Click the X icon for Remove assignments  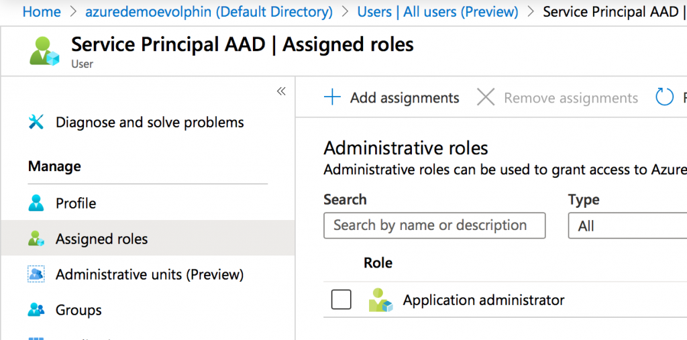point(486,97)
